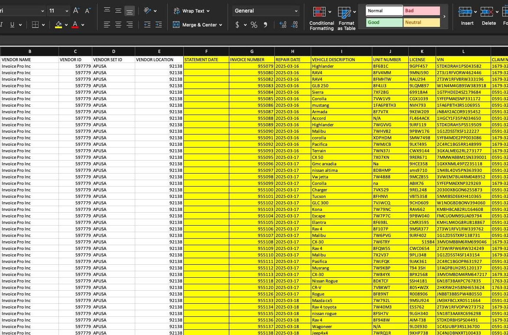Select invoice number 955086 cell
508x335 pixels.
pyautogui.click(x=252, y=105)
